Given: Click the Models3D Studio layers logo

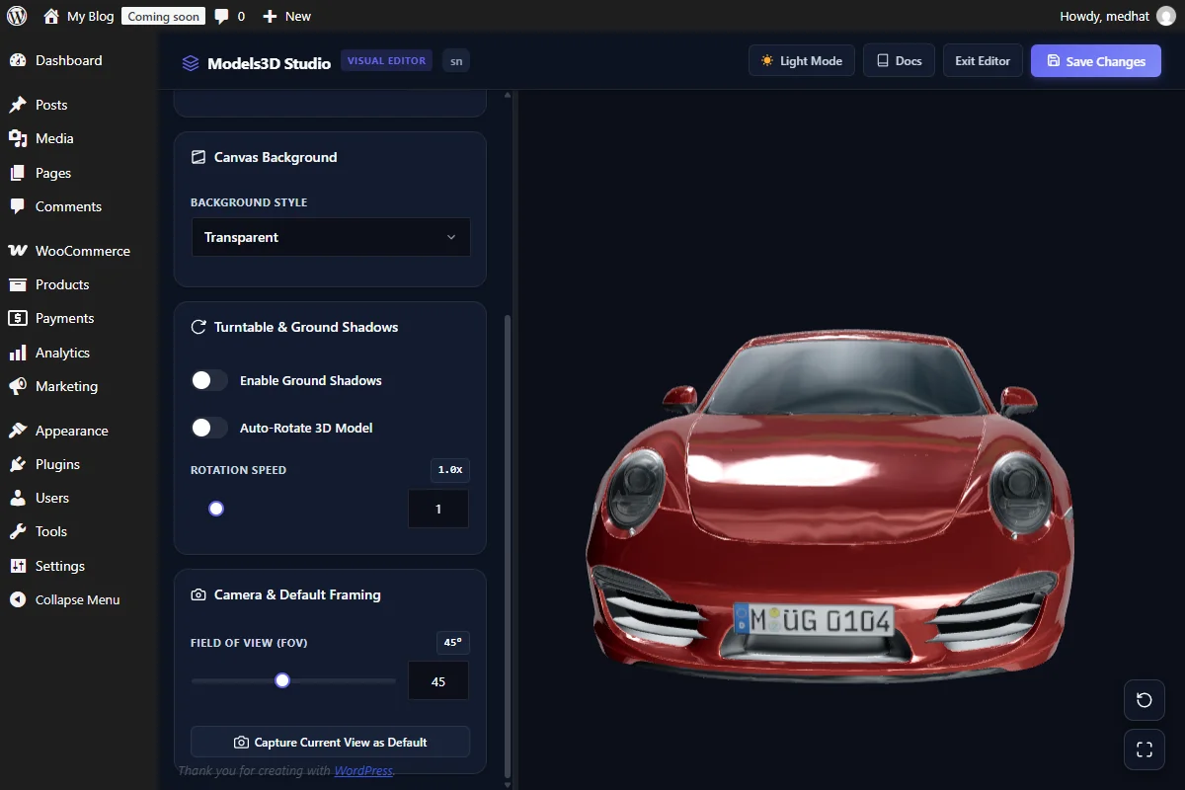Looking at the screenshot, I should [191, 63].
